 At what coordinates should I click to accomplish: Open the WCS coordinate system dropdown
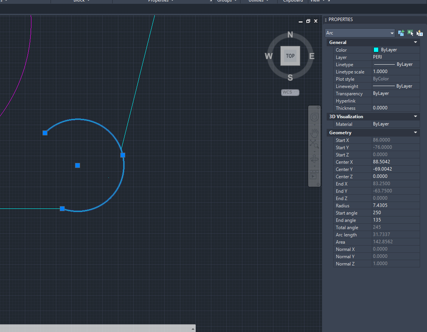[x=290, y=92]
